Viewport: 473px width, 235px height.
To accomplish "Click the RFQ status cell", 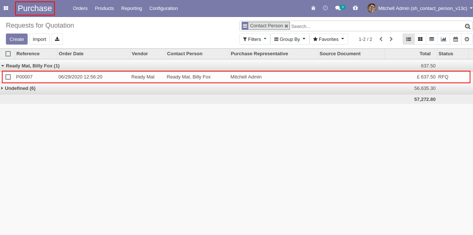I will pos(443,77).
